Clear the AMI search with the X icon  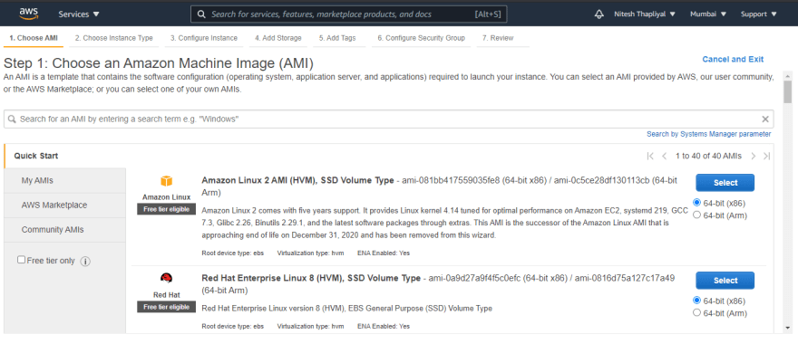point(765,119)
